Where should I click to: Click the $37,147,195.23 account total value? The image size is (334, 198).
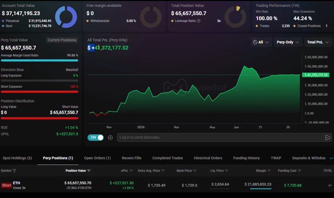coord(21,13)
